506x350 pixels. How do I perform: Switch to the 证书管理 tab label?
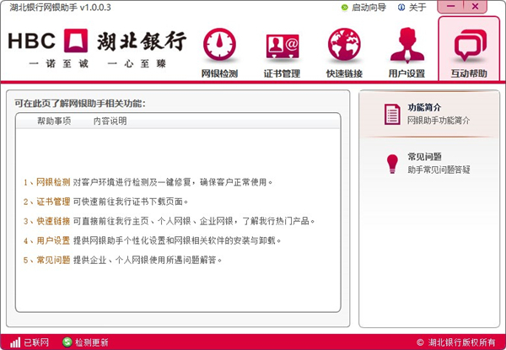(x=282, y=73)
